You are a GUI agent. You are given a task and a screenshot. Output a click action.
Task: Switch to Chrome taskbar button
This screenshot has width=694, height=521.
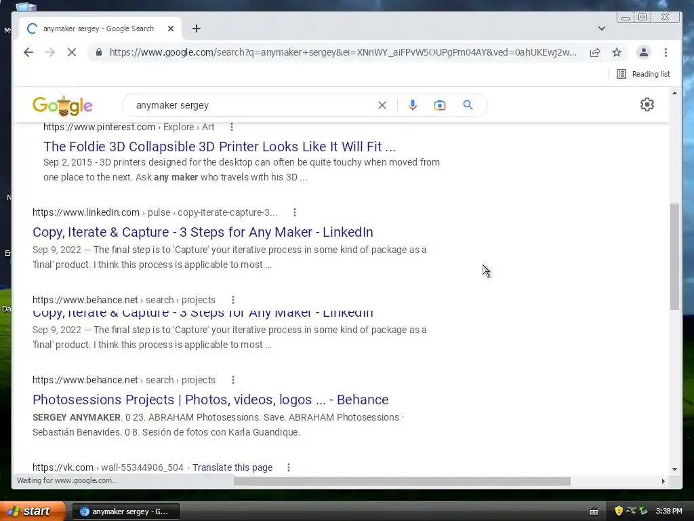125,512
